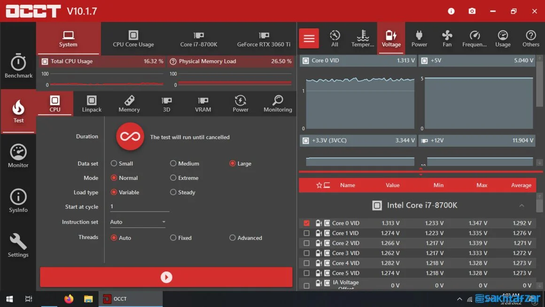The width and height of the screenshot is (545, 307).
Task: Select the CPU test tab
Action: pyautogui.click(x=54, y=104)
